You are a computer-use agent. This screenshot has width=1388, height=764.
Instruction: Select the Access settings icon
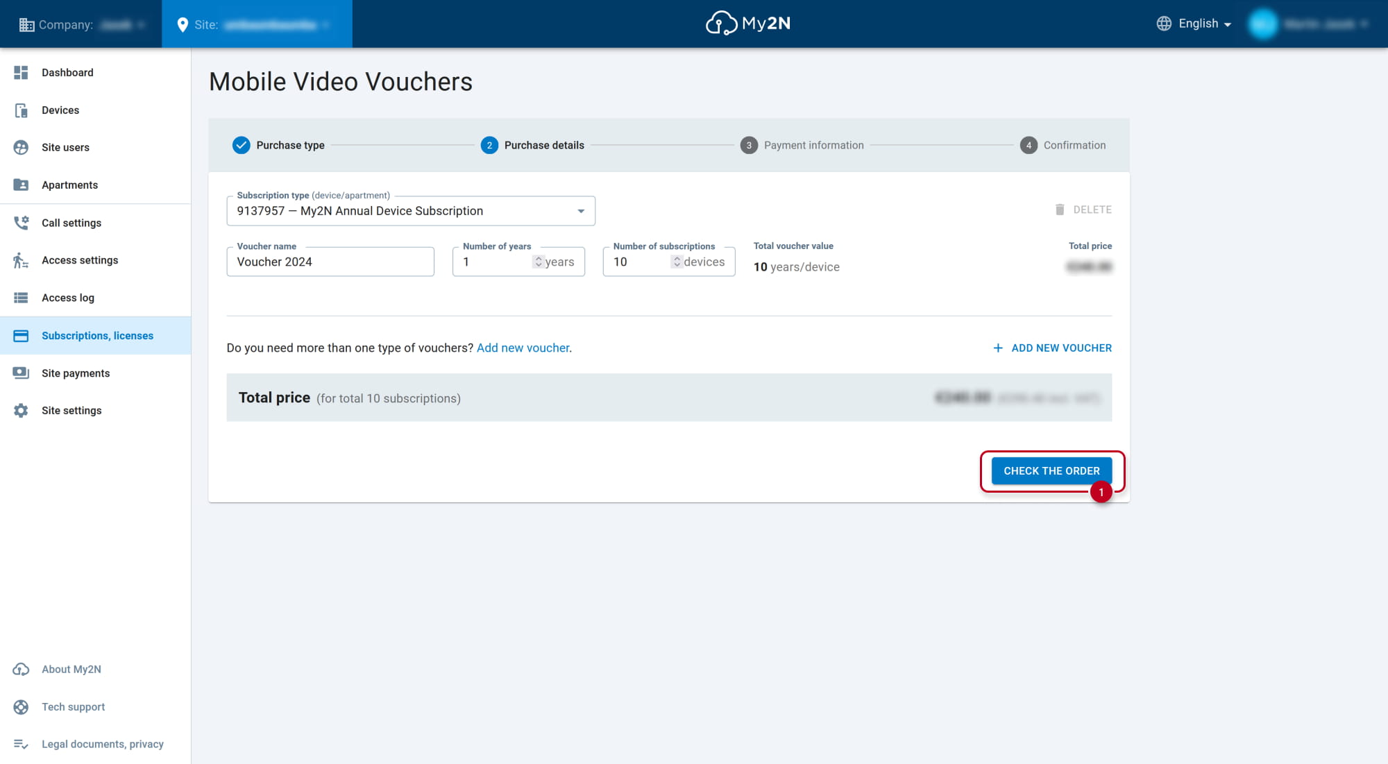point(21,260)
